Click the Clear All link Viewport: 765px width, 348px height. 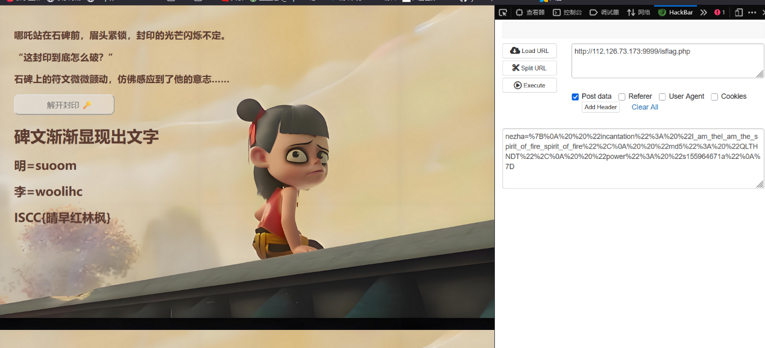(644, 107)
